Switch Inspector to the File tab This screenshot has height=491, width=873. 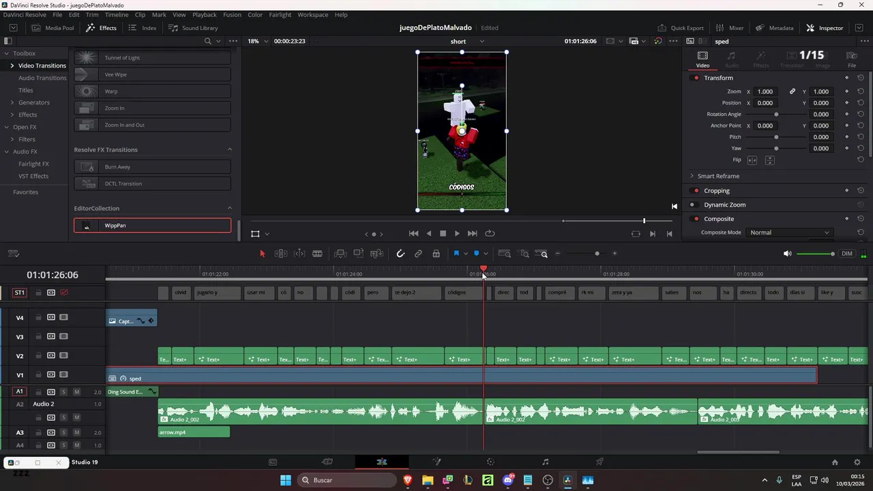852,59
